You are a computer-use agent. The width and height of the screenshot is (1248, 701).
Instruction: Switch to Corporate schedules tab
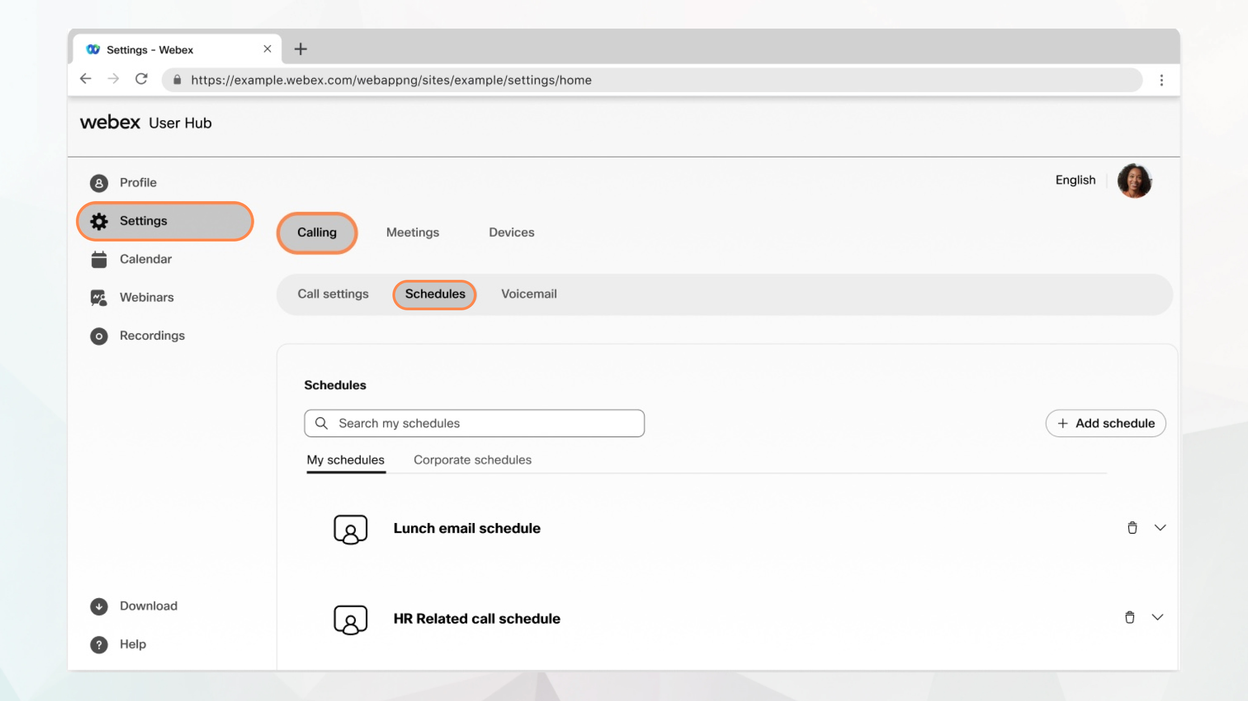point(472,459)
